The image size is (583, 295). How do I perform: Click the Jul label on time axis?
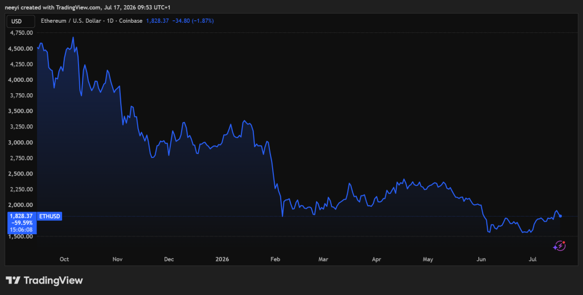point(532,259)
